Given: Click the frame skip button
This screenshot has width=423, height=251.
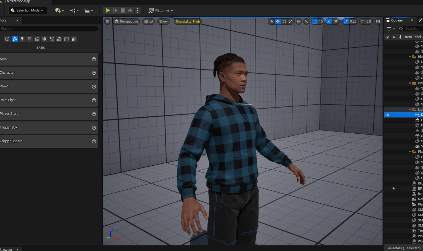Looking at the screenshot, I should click(115, 10).
